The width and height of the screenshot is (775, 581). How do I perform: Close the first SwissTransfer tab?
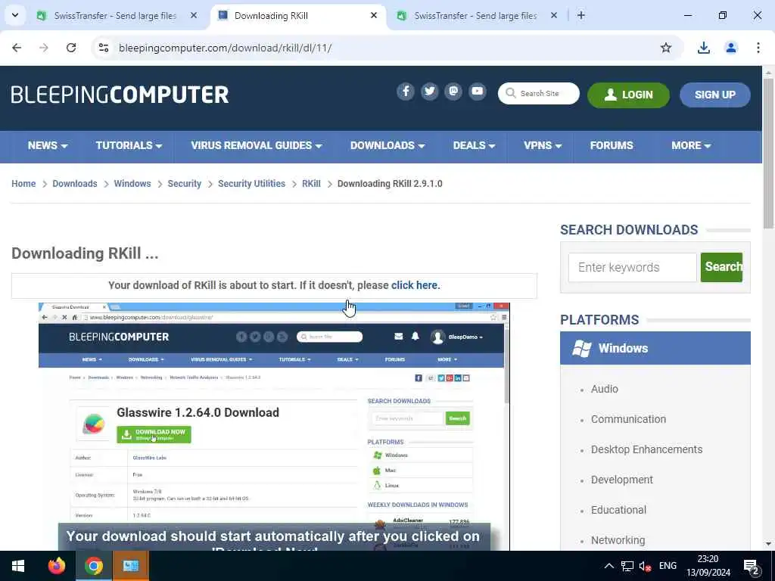pyautogui.click(x=194, y=16)
